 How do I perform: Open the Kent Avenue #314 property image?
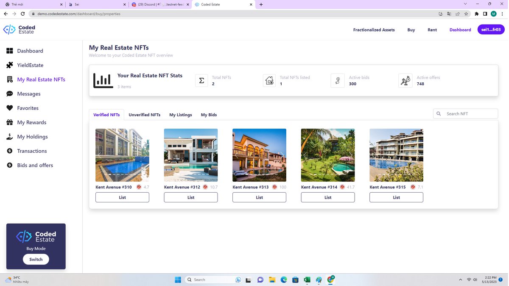click(328, 155)
